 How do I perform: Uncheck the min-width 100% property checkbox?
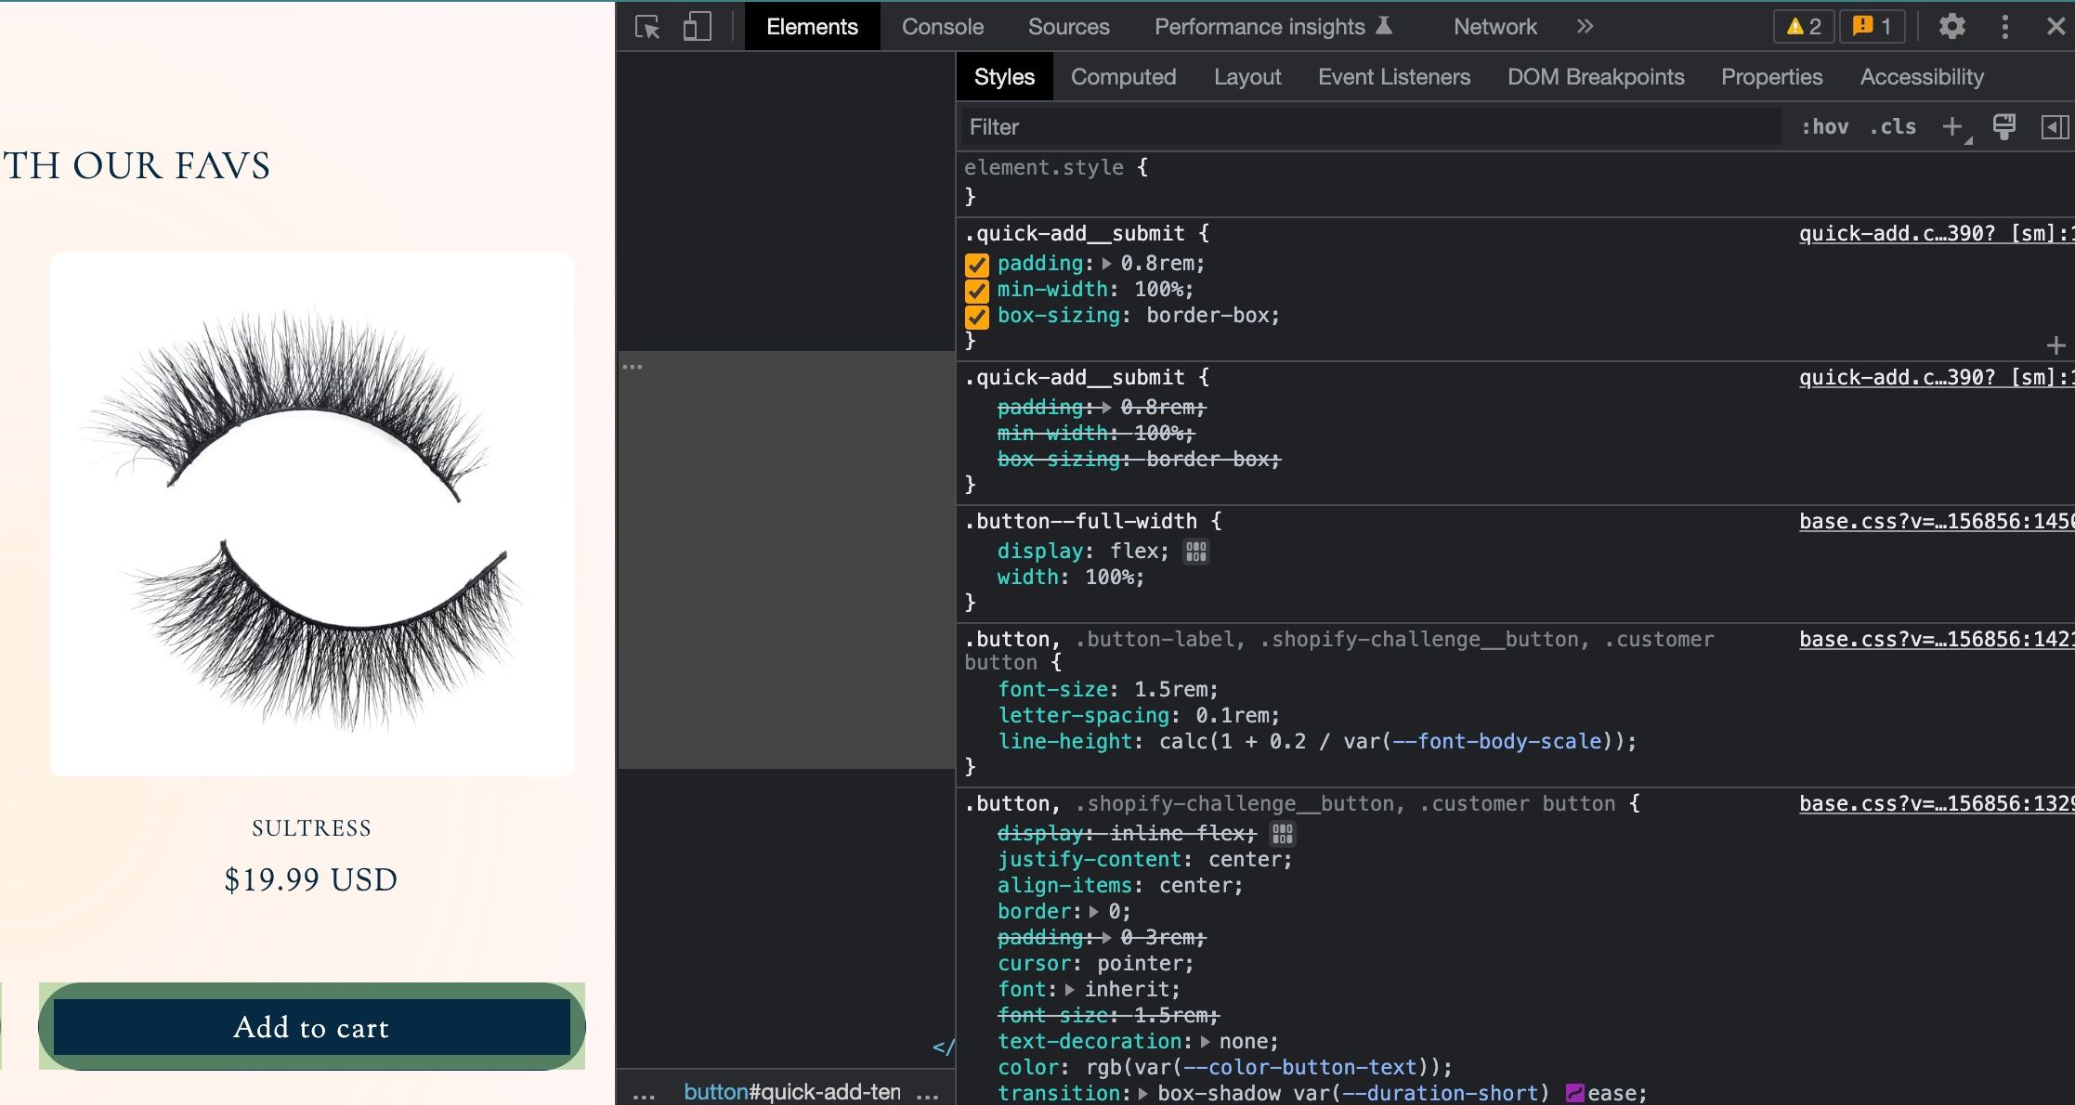click(x=977, y=291)
